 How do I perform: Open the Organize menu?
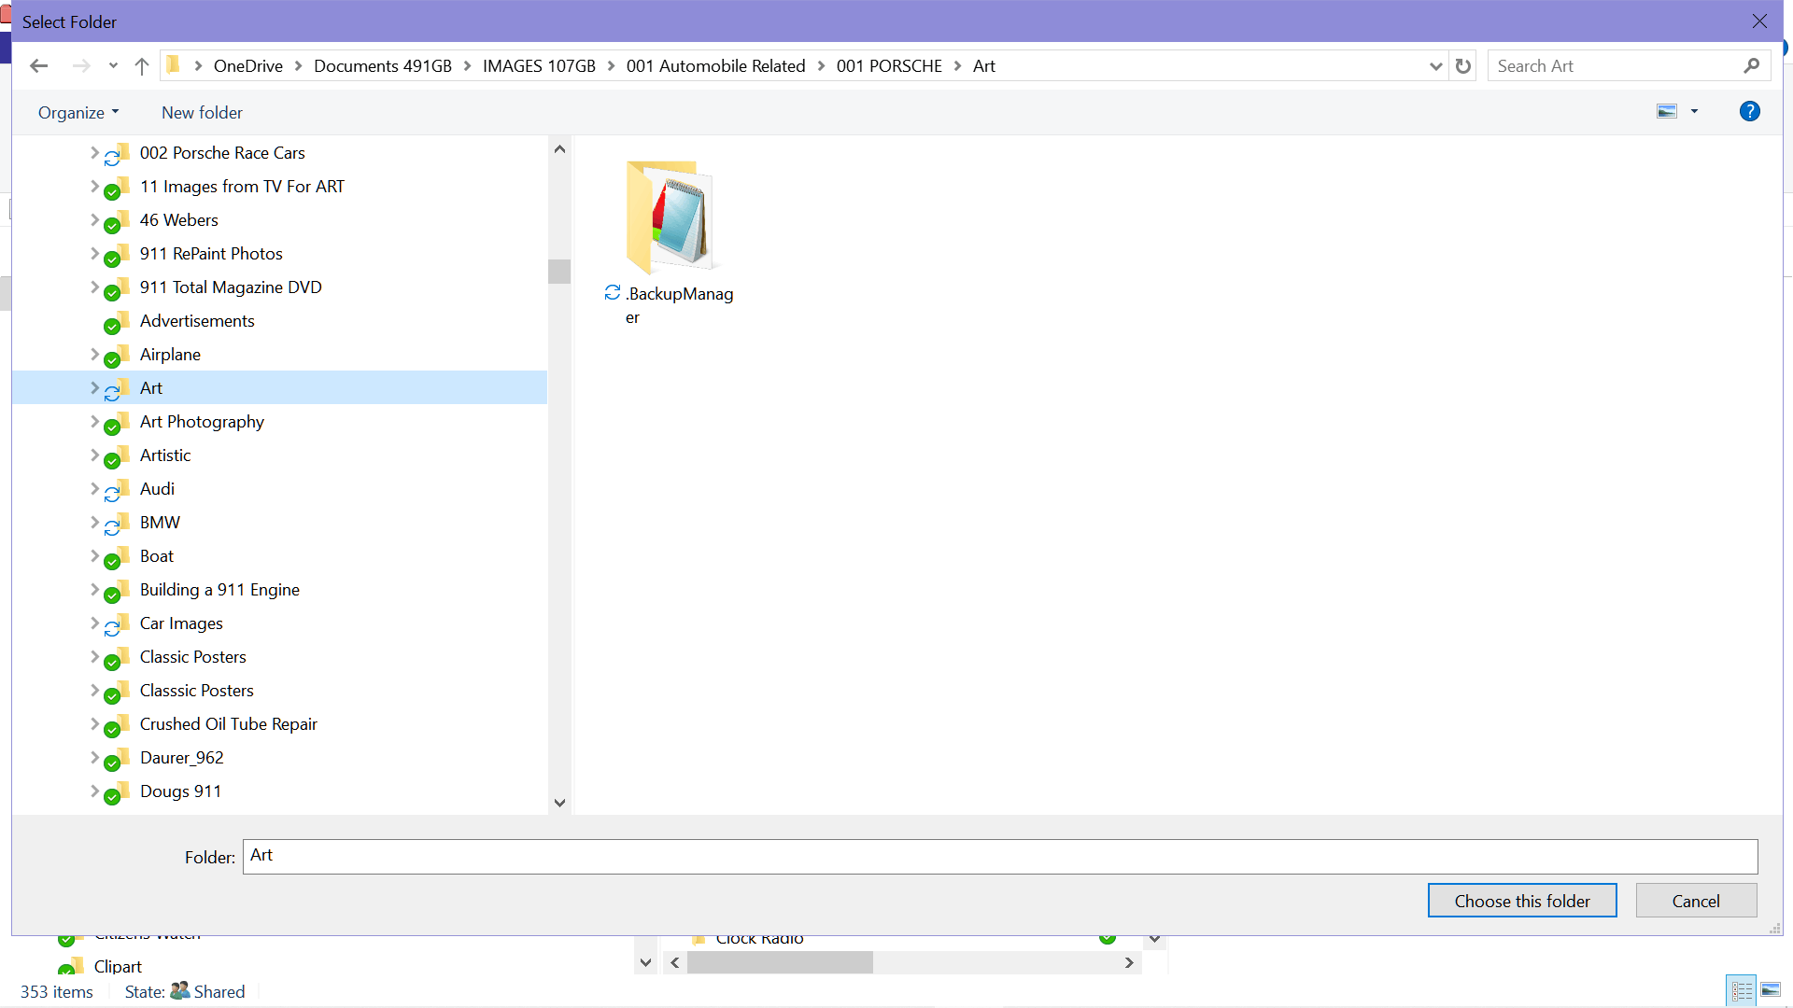tap(78, 112)
